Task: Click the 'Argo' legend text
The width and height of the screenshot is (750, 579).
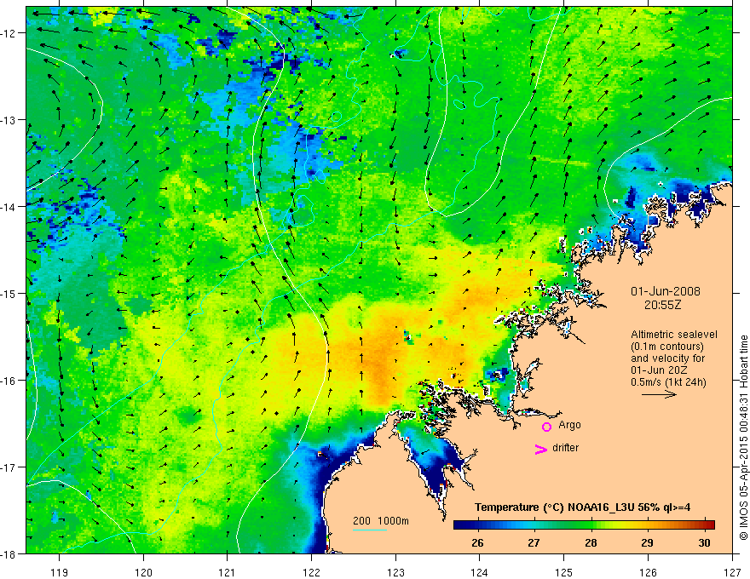Action: (x=569, y=425)
